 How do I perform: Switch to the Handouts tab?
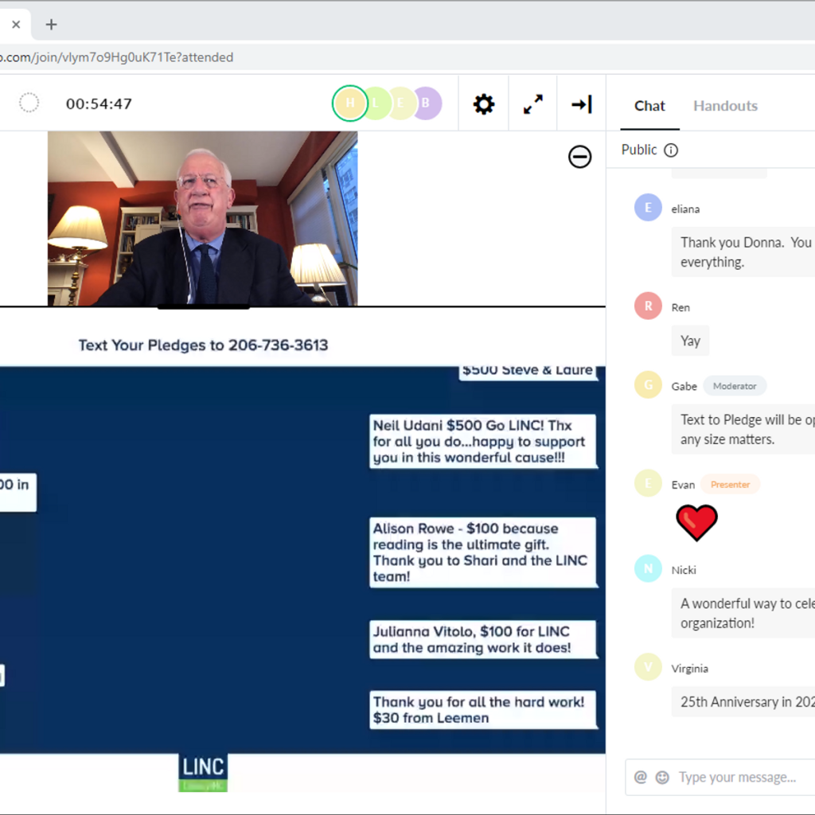tap(725, 106)
